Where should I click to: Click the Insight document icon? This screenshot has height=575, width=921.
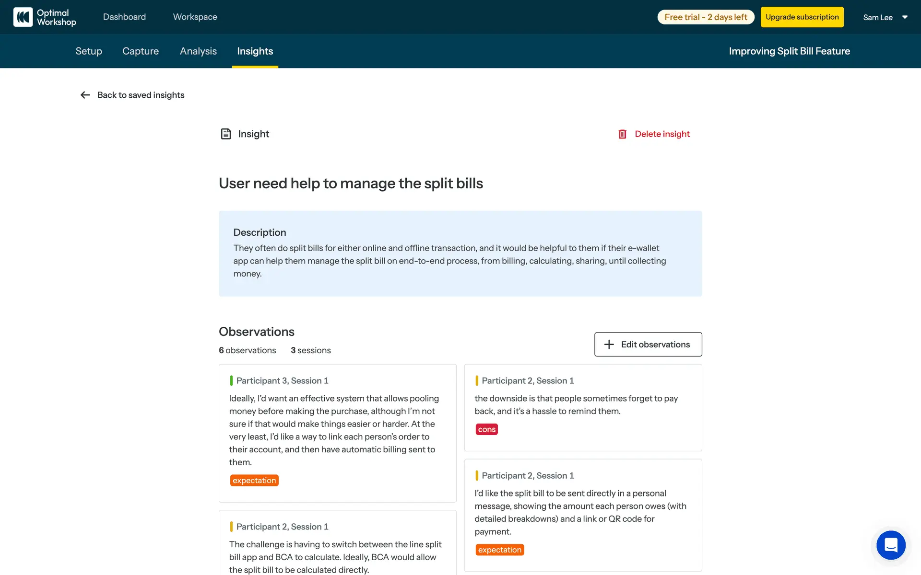pos(225,134)
